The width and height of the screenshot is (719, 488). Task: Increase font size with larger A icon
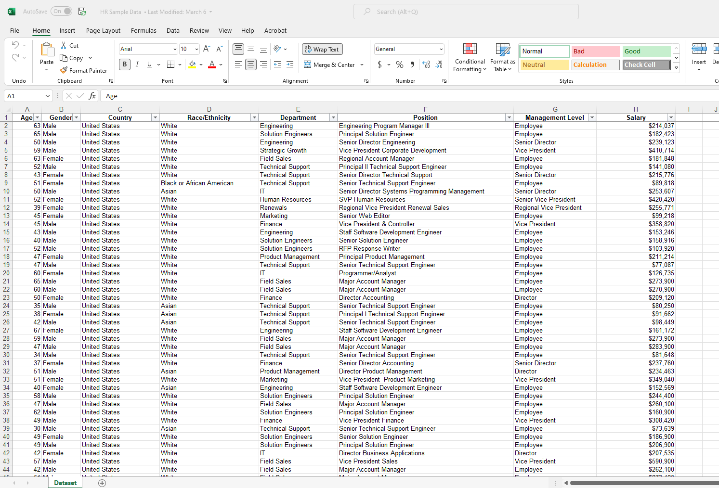(x=207, y=49)
